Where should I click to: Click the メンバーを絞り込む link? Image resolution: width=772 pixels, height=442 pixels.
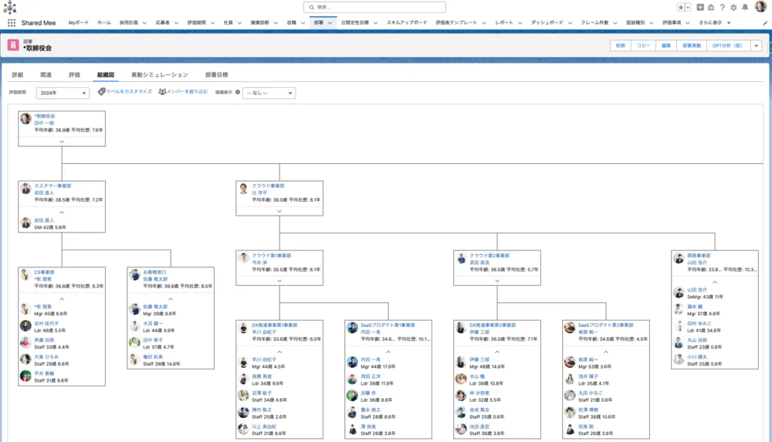pyautogui.click(x=183, y=92)
